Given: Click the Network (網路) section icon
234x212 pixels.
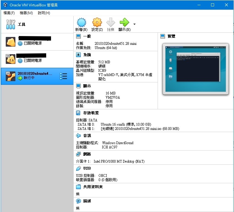Looking at the screenshot, I should (x=78, y=154).
